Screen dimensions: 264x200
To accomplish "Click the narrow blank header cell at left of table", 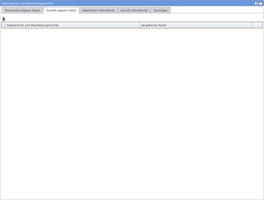I will (x=3, y=25).
